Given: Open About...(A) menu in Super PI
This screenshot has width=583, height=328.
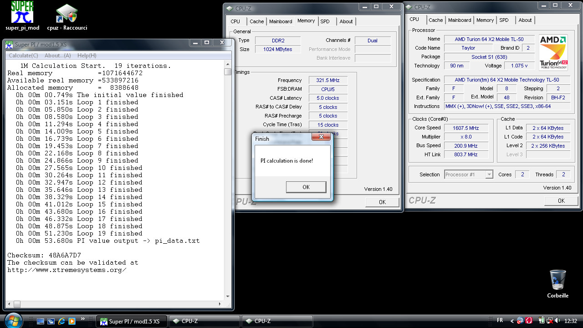Looking at the screenshot, I should (58, 56).
